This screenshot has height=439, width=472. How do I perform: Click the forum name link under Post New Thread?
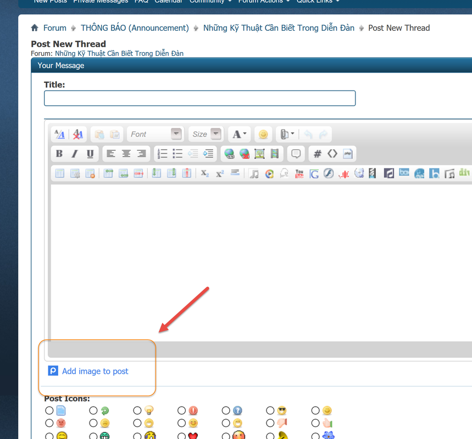coord(119,54)
